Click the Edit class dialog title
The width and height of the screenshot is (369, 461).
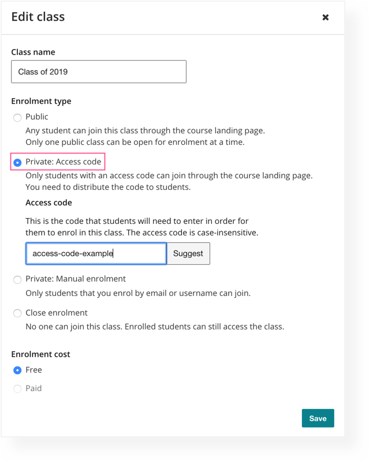coord(38,17)
